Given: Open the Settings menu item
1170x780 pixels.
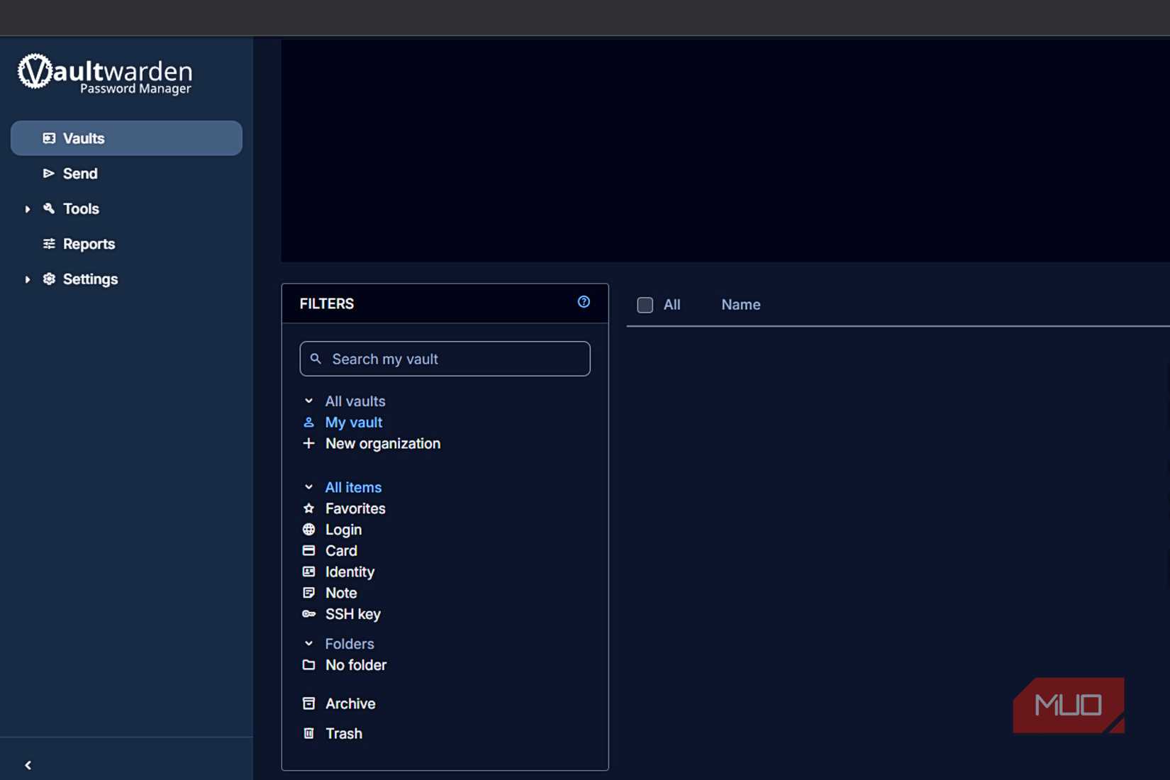Looking at the screenshot, I should point(90,279).
